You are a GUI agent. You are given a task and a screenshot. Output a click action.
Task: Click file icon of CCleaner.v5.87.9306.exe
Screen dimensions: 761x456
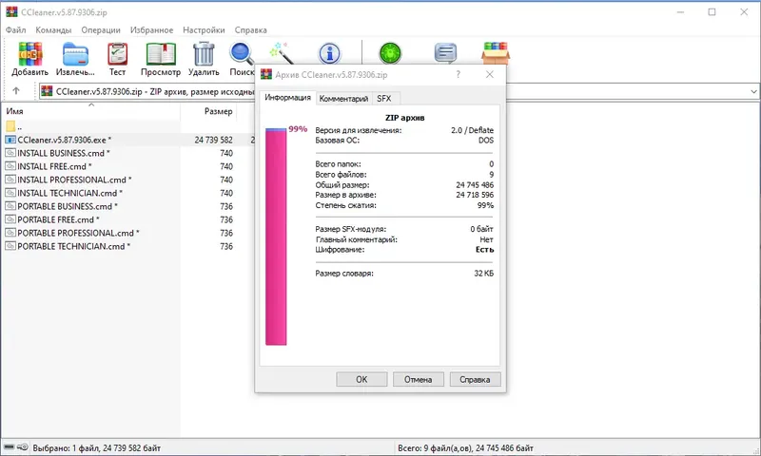10,140
